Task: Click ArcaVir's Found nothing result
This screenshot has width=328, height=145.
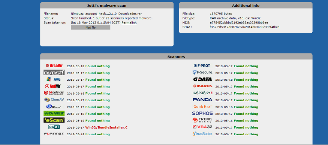Action: [x=97, y=66]
